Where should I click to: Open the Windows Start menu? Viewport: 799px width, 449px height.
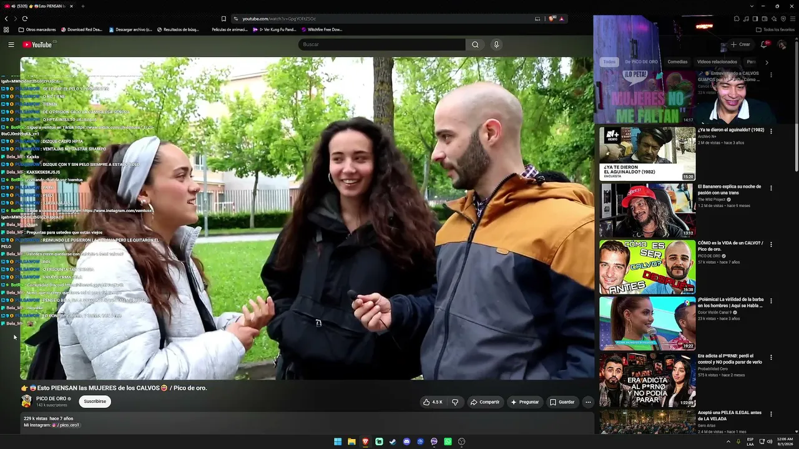(338, 442)
